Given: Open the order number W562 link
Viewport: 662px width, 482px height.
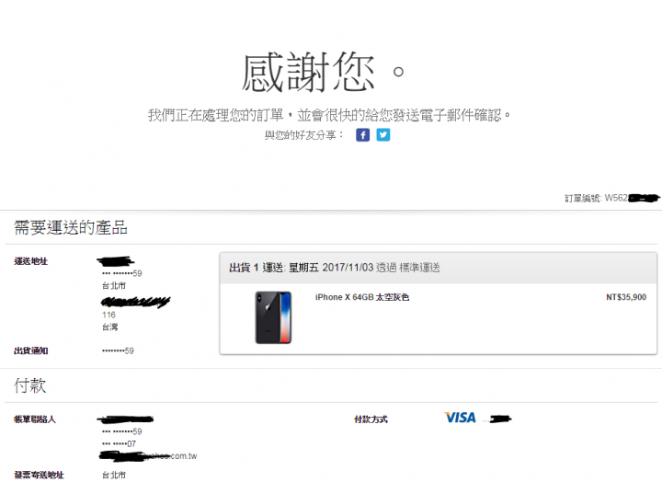Looking at the screenshot, I should point(611,198).
